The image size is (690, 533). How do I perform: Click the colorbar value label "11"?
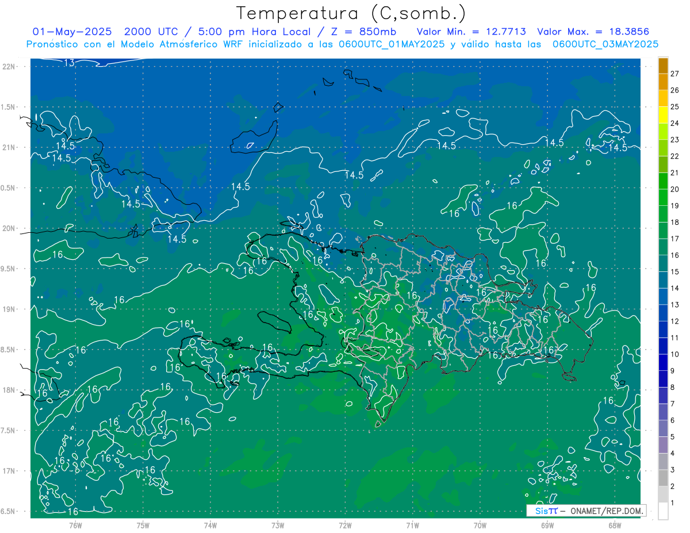pos(675,338)
